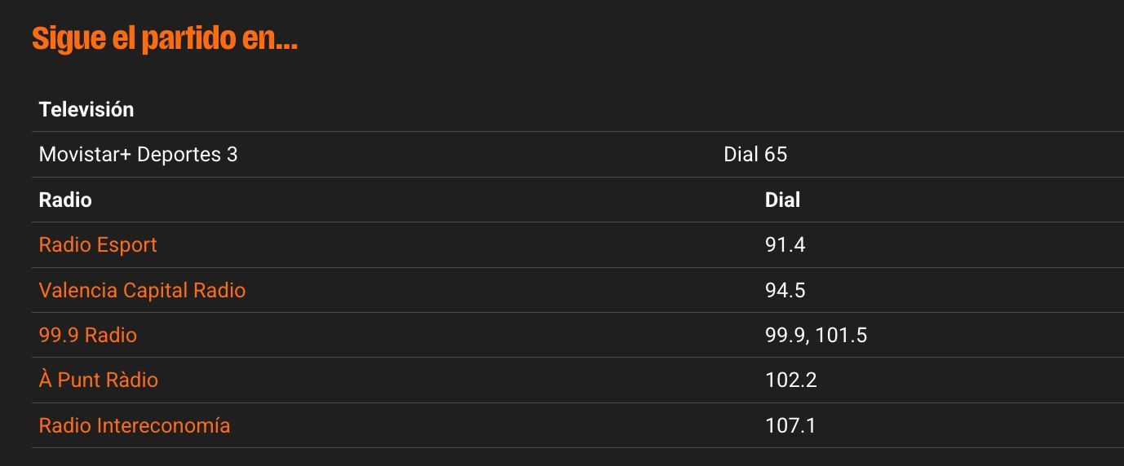
Task: Select the 107.1 dial frequency
Action: pyautogui.click(x=790, y=425)
